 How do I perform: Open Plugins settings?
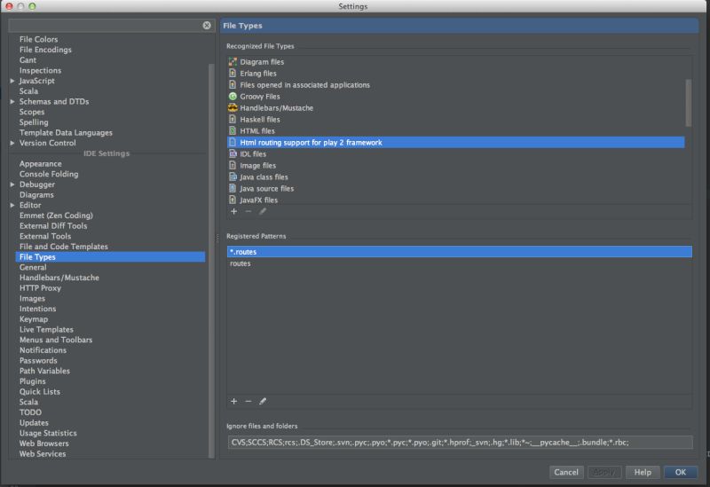[x=32, y=381]
